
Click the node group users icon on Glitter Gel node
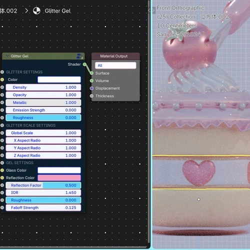(x=79, y=56)
